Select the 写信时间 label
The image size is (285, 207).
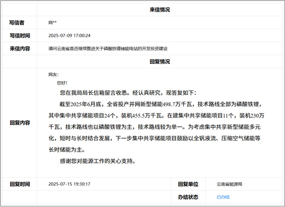click(x=20, y=36)
